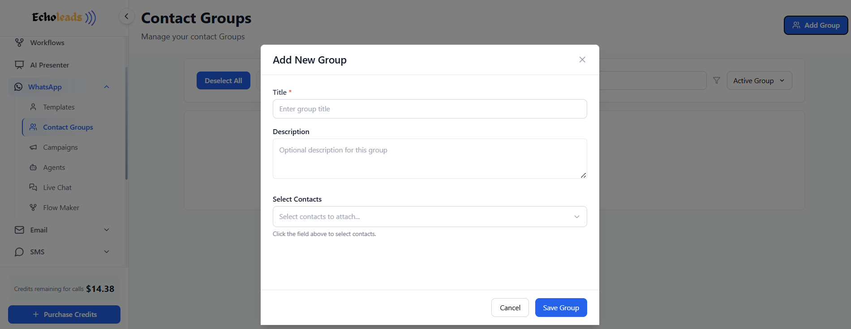851x329 pixels.
Task: Collapse the WhatsApp section chevron
Action: [x=106, y=87]
